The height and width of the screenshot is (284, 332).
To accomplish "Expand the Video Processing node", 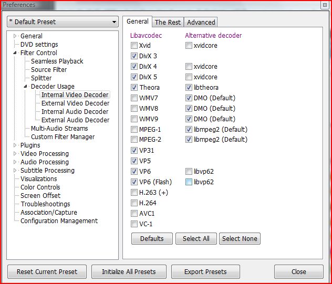I will pyautogui.click(x=15, y=154).
